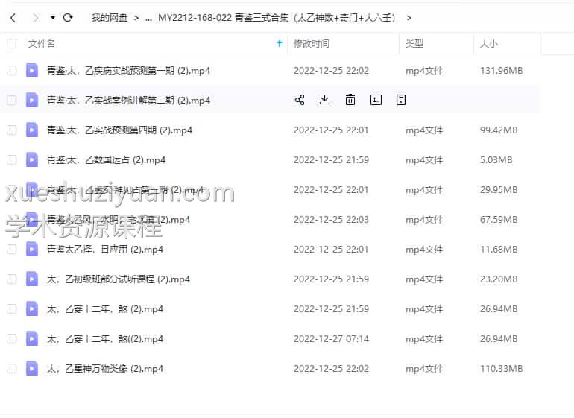
Task: Click the last action icon after rename
Action: 401,100
